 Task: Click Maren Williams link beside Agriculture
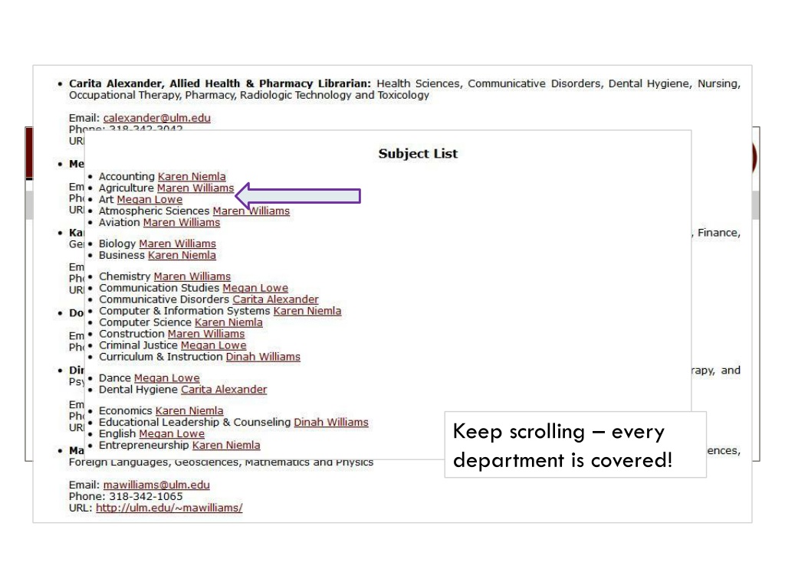tap(195, 188)
